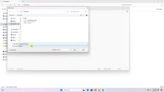This screenshot has width=164, height=92.
Task: Open Notepad settings gear icon
Action: coord(127,11)
